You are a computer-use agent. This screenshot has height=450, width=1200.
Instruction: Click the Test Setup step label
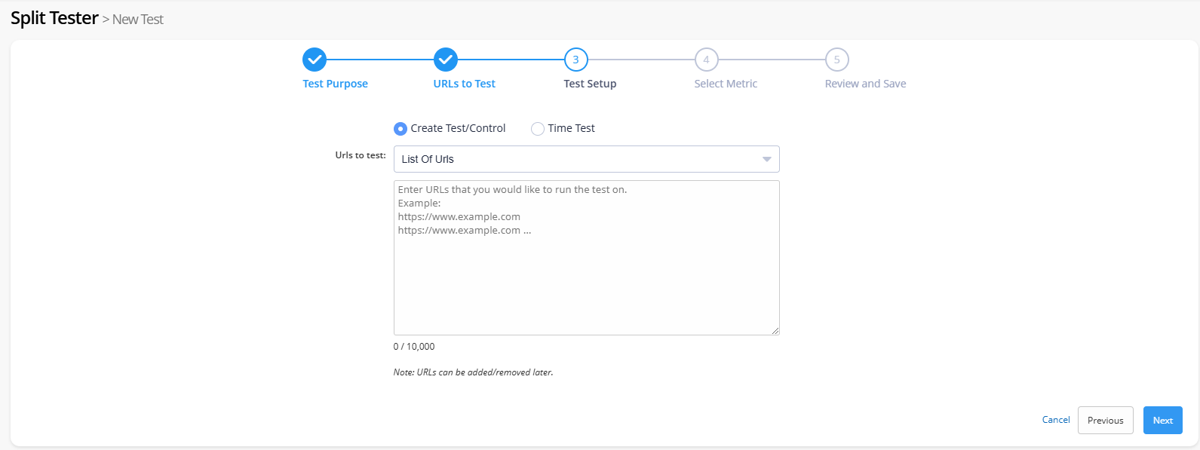click(590, 84)
